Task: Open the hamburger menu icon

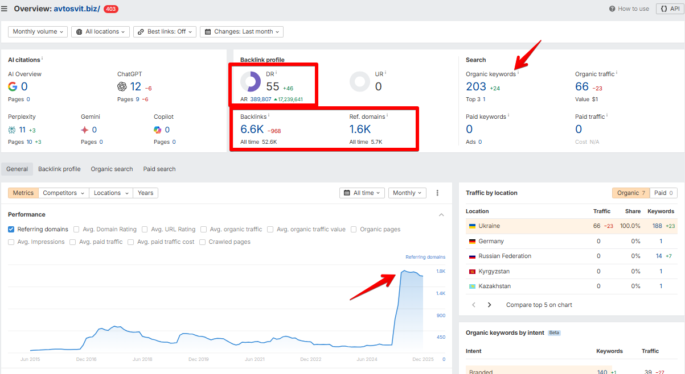Action: tap(5, 9)
